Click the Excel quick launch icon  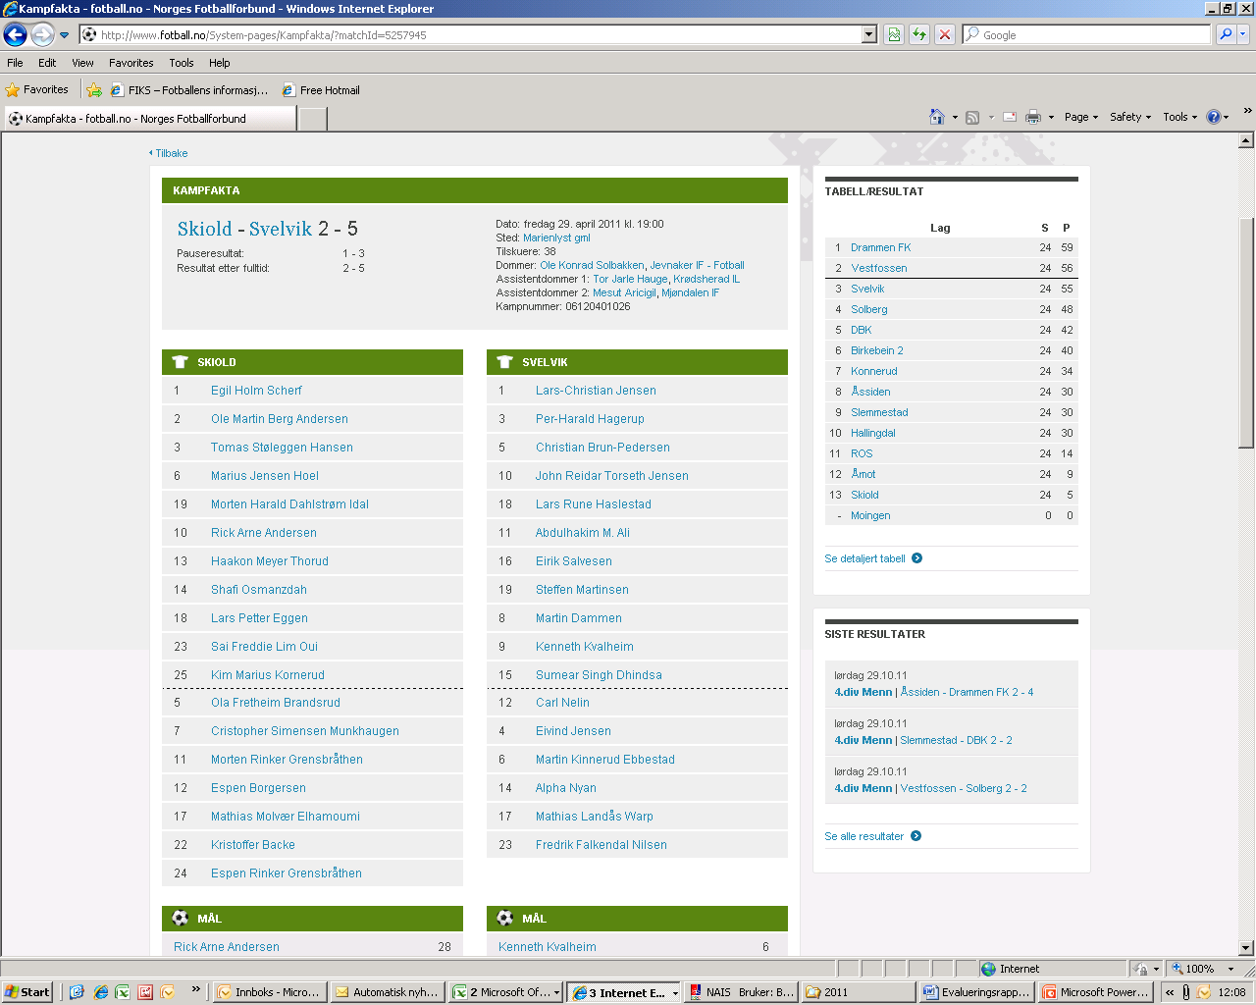pos(123,992)
